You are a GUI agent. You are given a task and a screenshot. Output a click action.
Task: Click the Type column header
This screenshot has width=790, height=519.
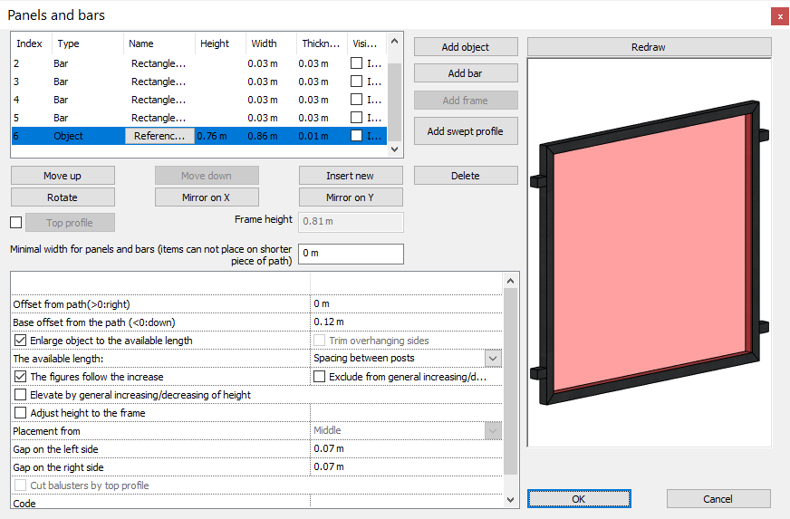click(88, 43)
